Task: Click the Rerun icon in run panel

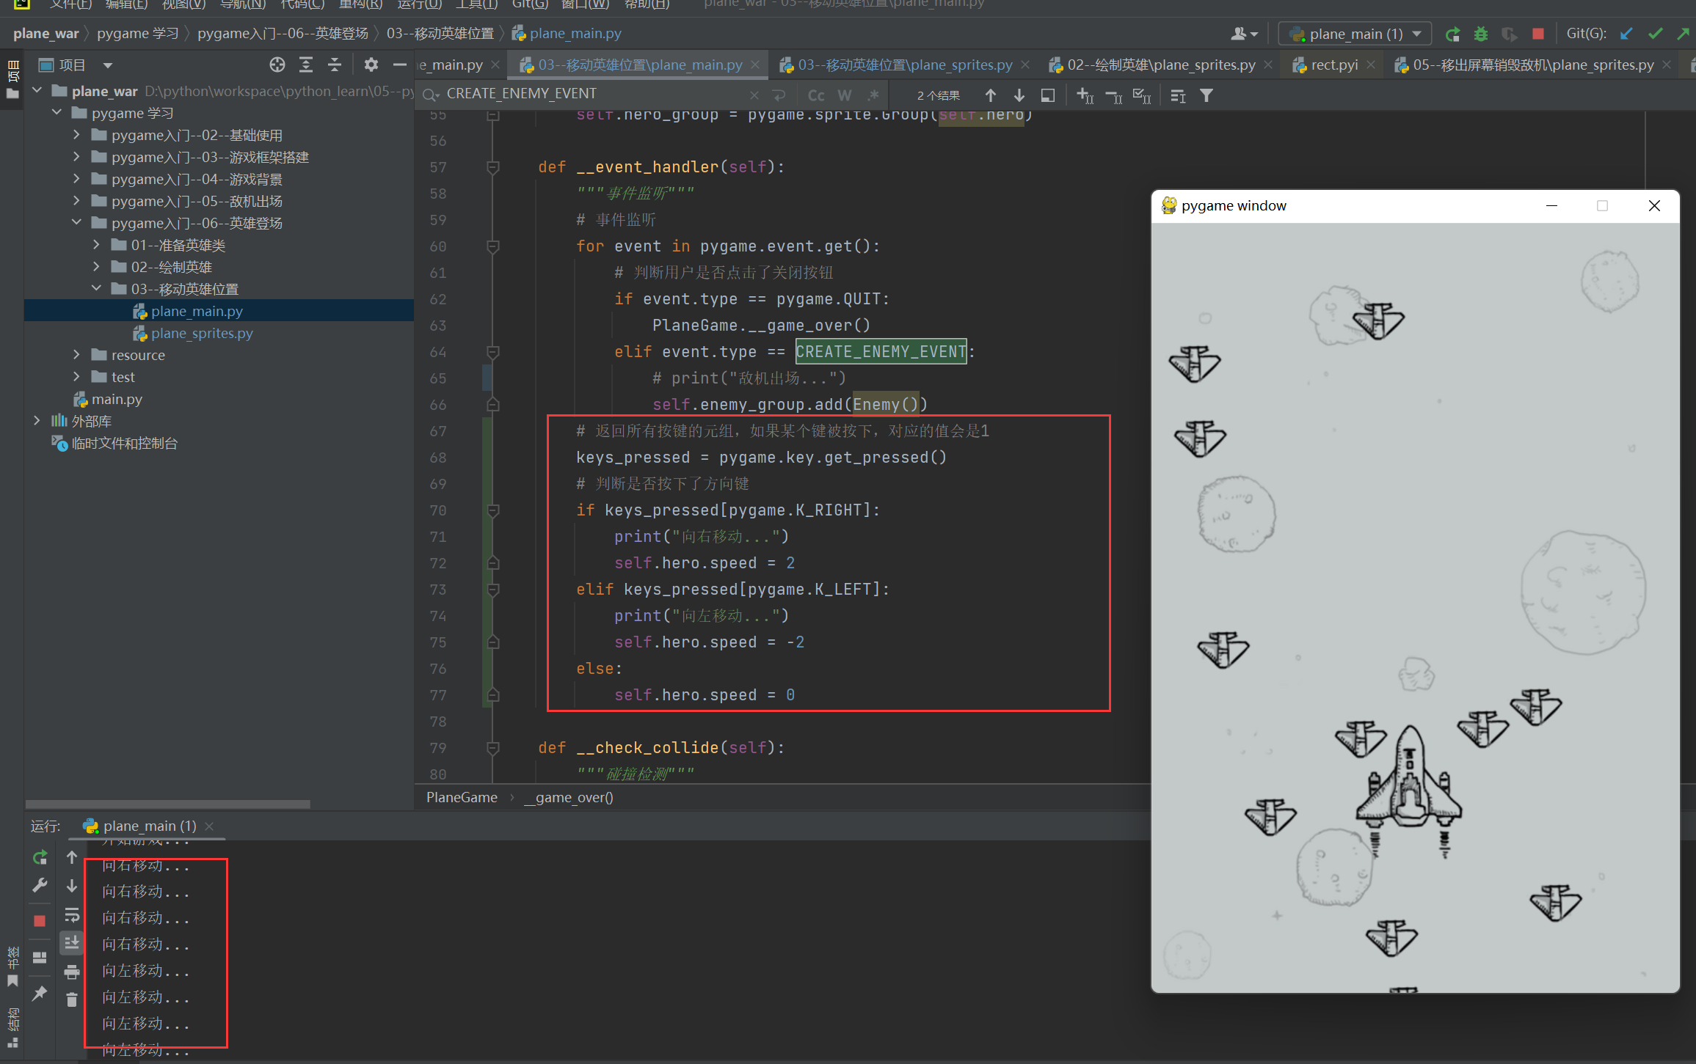Action: pyautogui.click(x=40, y=856)
